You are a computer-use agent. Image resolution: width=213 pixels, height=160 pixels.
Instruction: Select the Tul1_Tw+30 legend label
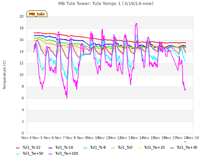187,147
